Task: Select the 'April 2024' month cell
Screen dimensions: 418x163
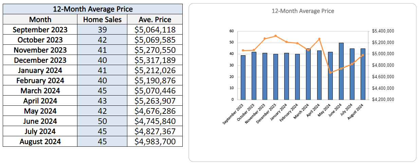Action: (40, 101)
